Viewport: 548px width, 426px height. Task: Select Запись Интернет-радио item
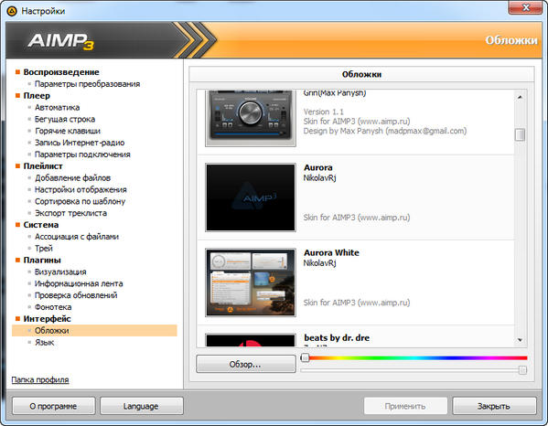pyautogui.click(x=80, y=143)
